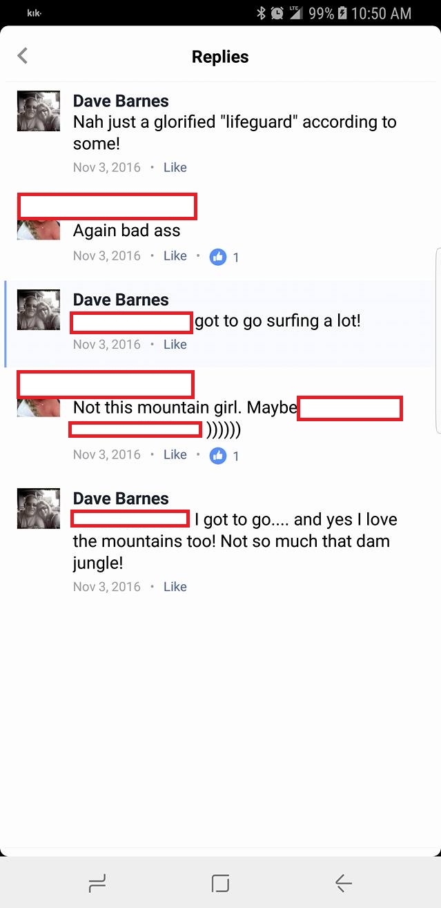Open Android recent apps navigation icon

click(97, 882)
